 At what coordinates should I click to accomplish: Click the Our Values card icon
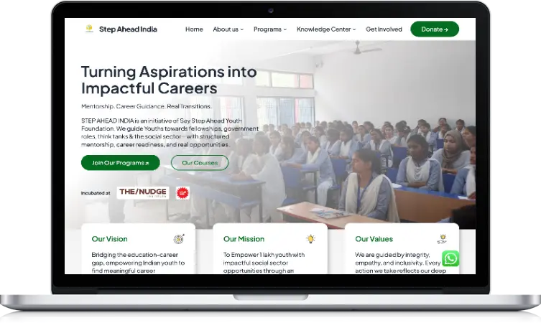pyautogui.click(x=442, y=238)
